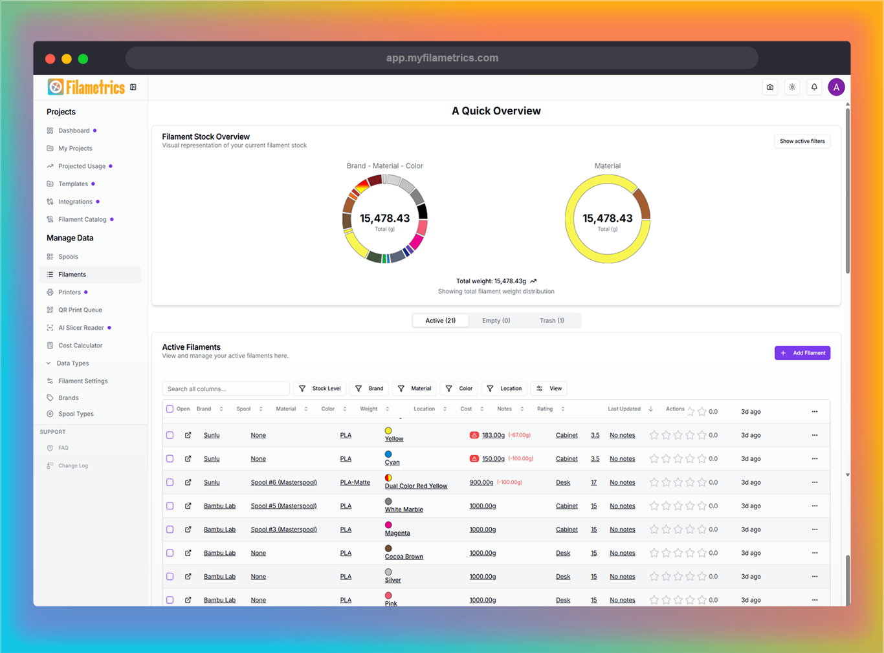Open the Cost Calculator
884x653 pixels.
[x=80, y=345]
